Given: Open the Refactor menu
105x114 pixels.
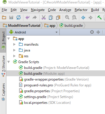Looking at the screenshot, I should [81, 10].
